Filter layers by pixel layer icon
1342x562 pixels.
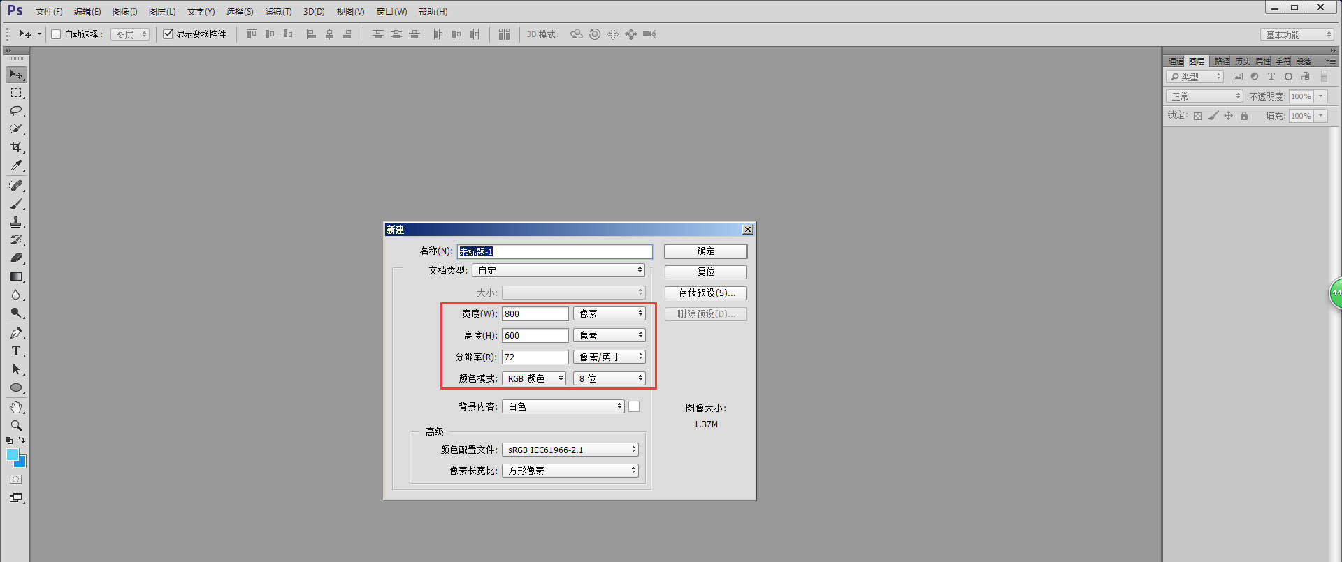click(1238, 77)
